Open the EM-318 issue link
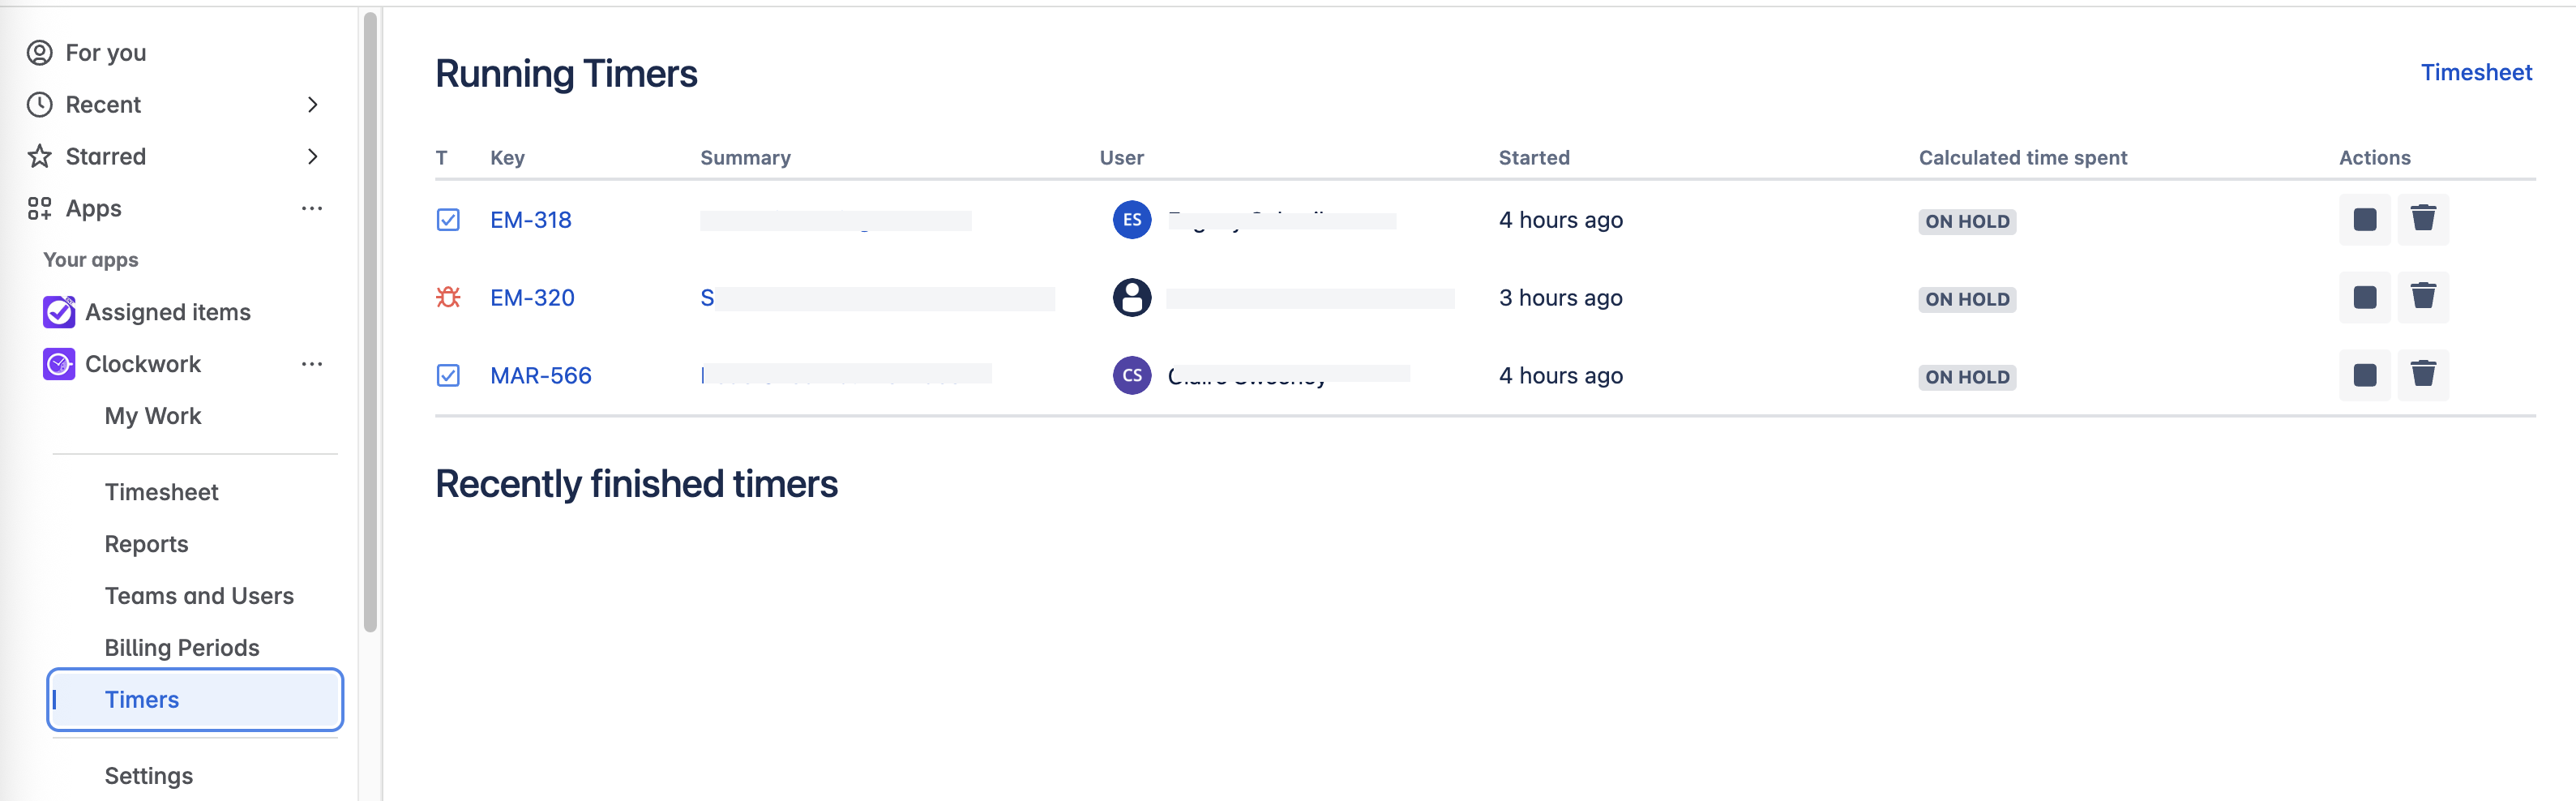2576x801 pixels. pyautogui.click(x=530, y=220)
